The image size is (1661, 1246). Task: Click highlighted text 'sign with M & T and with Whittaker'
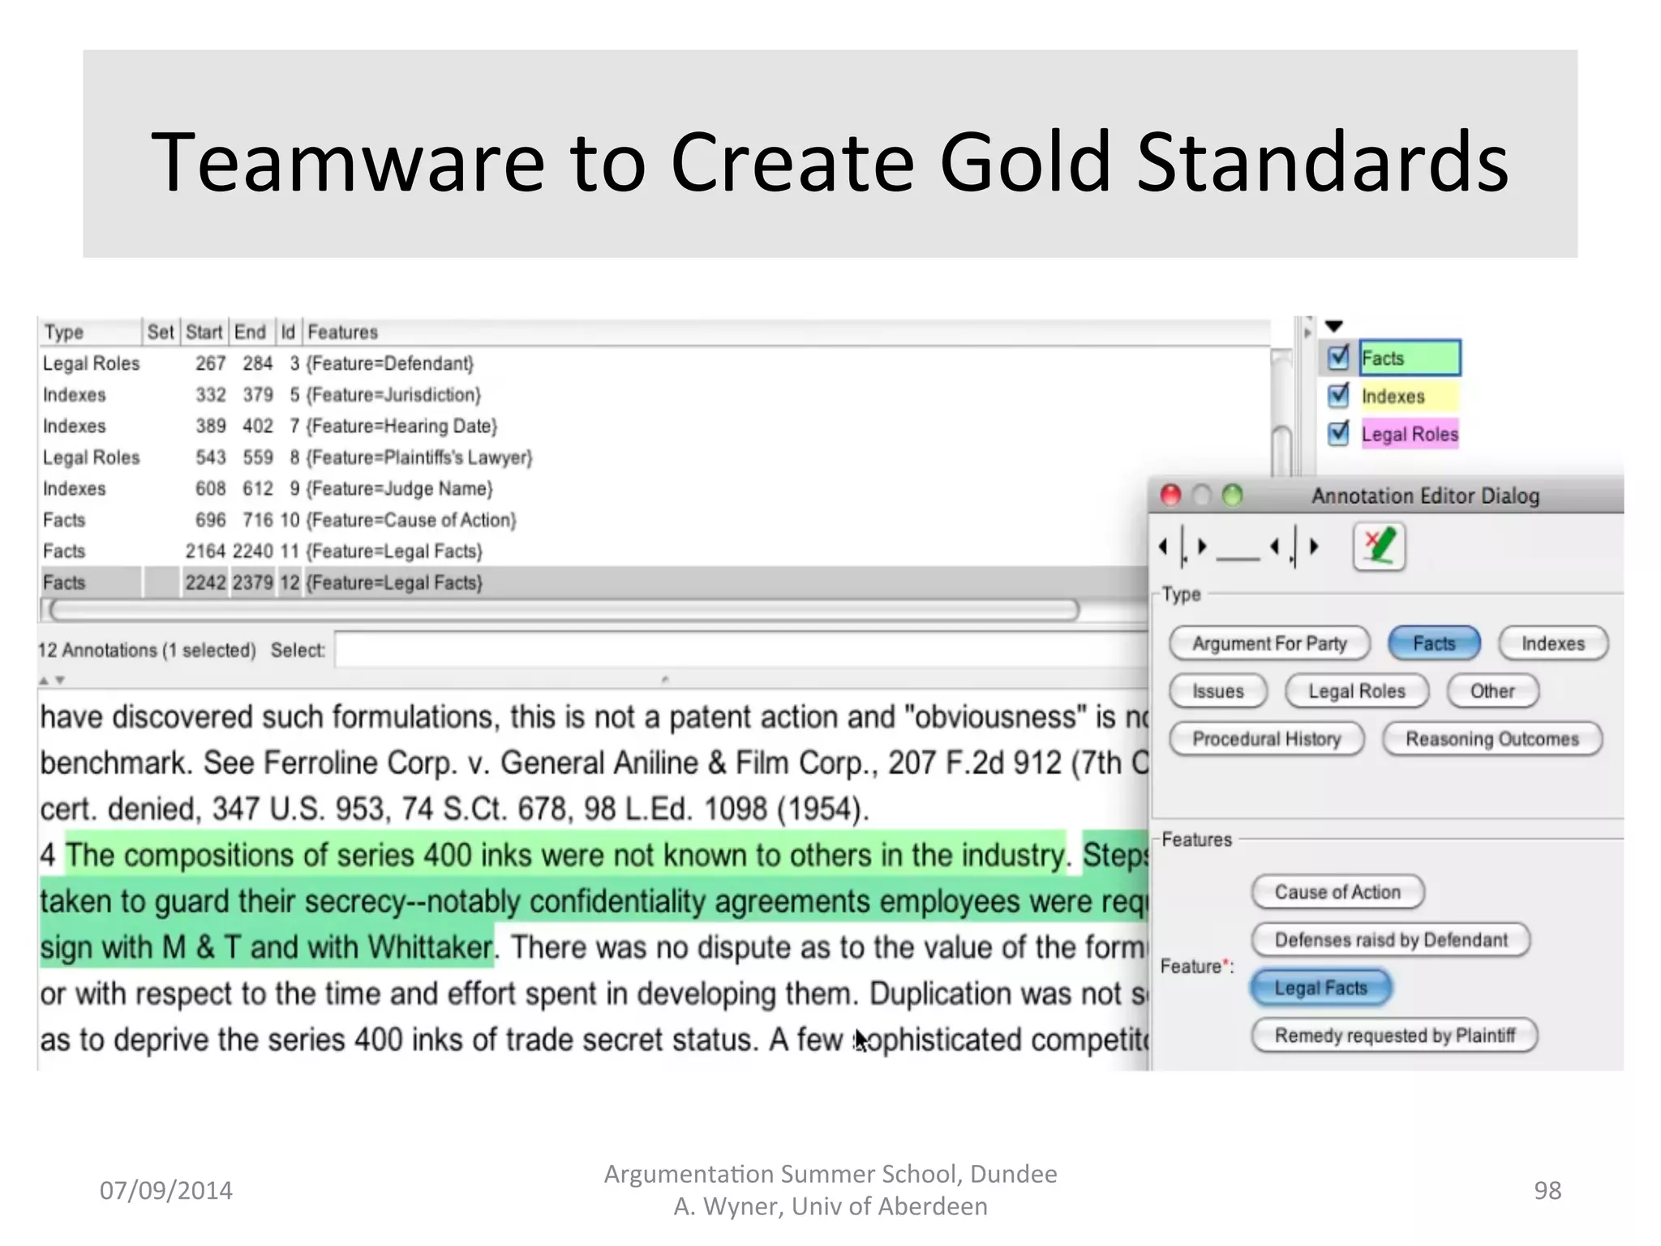click(267, 947)
